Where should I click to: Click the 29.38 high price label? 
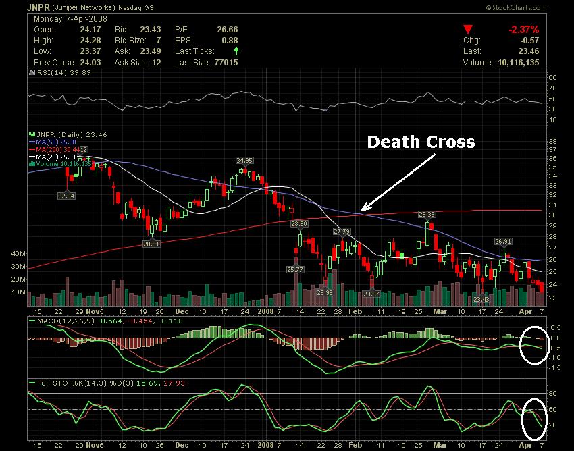tap(427, 215)
